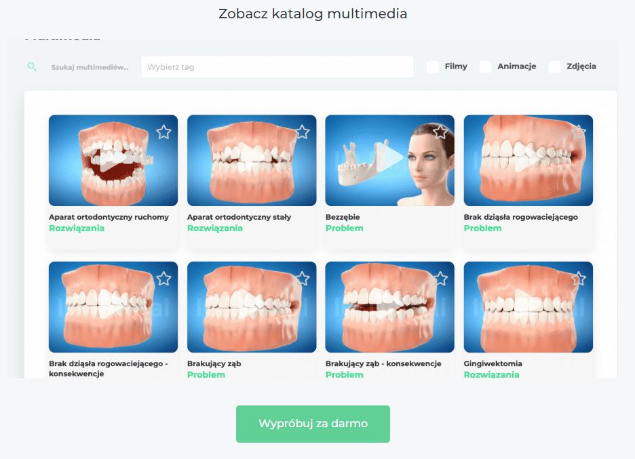The width and height of the screenshot is (635, 459).
Task: Click the favorite star on Bezzębie
Action: (440, 132)
